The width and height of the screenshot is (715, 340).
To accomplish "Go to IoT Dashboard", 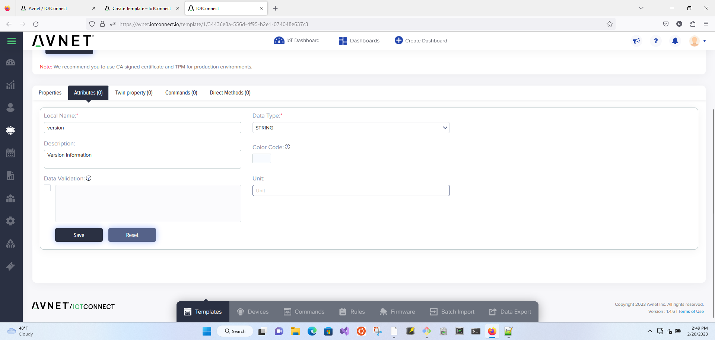I will coord(296,41).
